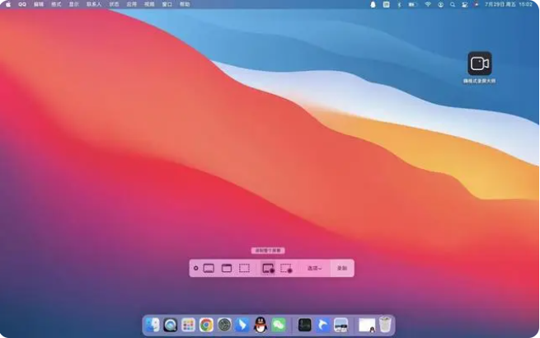
Task: Expand the 选项 options dropdown
Action: pyautogui.click(x=314, y=268)
